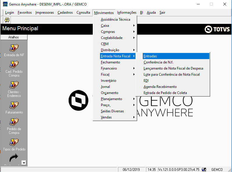Open the Cad. Pedido Compra shortcut icon
This screenshot has width=232, height=172.
click(14, 65)
